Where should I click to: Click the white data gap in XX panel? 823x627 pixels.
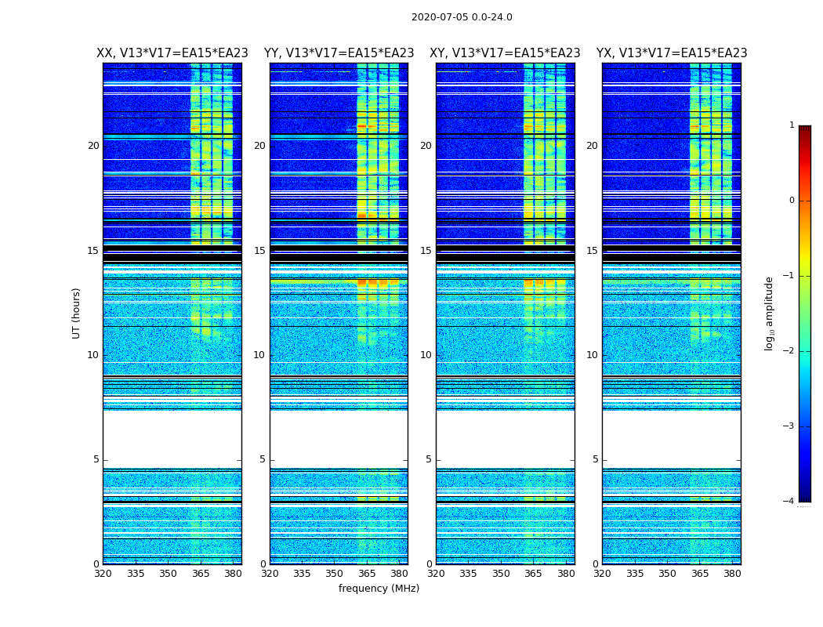coord(172,439)
